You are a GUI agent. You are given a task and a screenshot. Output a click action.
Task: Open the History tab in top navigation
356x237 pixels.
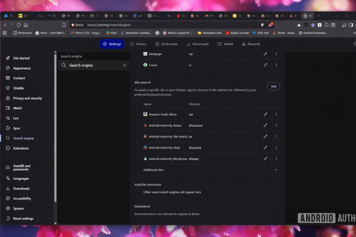(x=138, y=44)
